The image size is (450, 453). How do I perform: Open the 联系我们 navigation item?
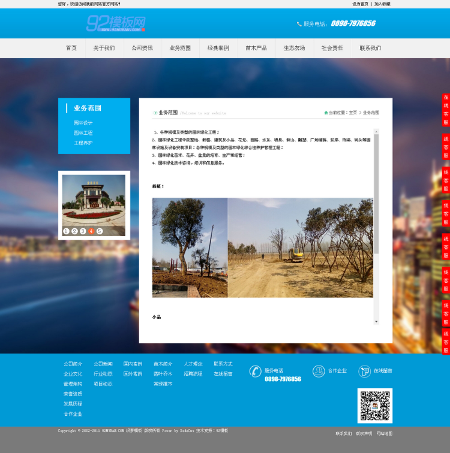click(x=370, y=49)
